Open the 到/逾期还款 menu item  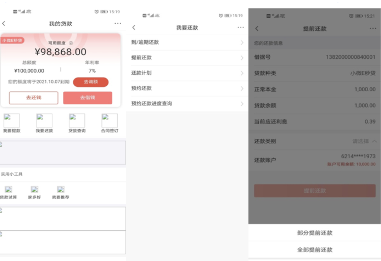[187, 43]
